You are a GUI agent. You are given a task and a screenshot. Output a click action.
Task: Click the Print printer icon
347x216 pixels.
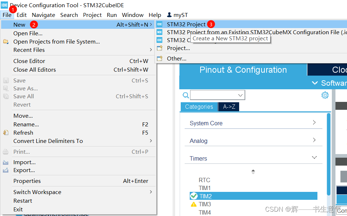[x=6, y=152]
